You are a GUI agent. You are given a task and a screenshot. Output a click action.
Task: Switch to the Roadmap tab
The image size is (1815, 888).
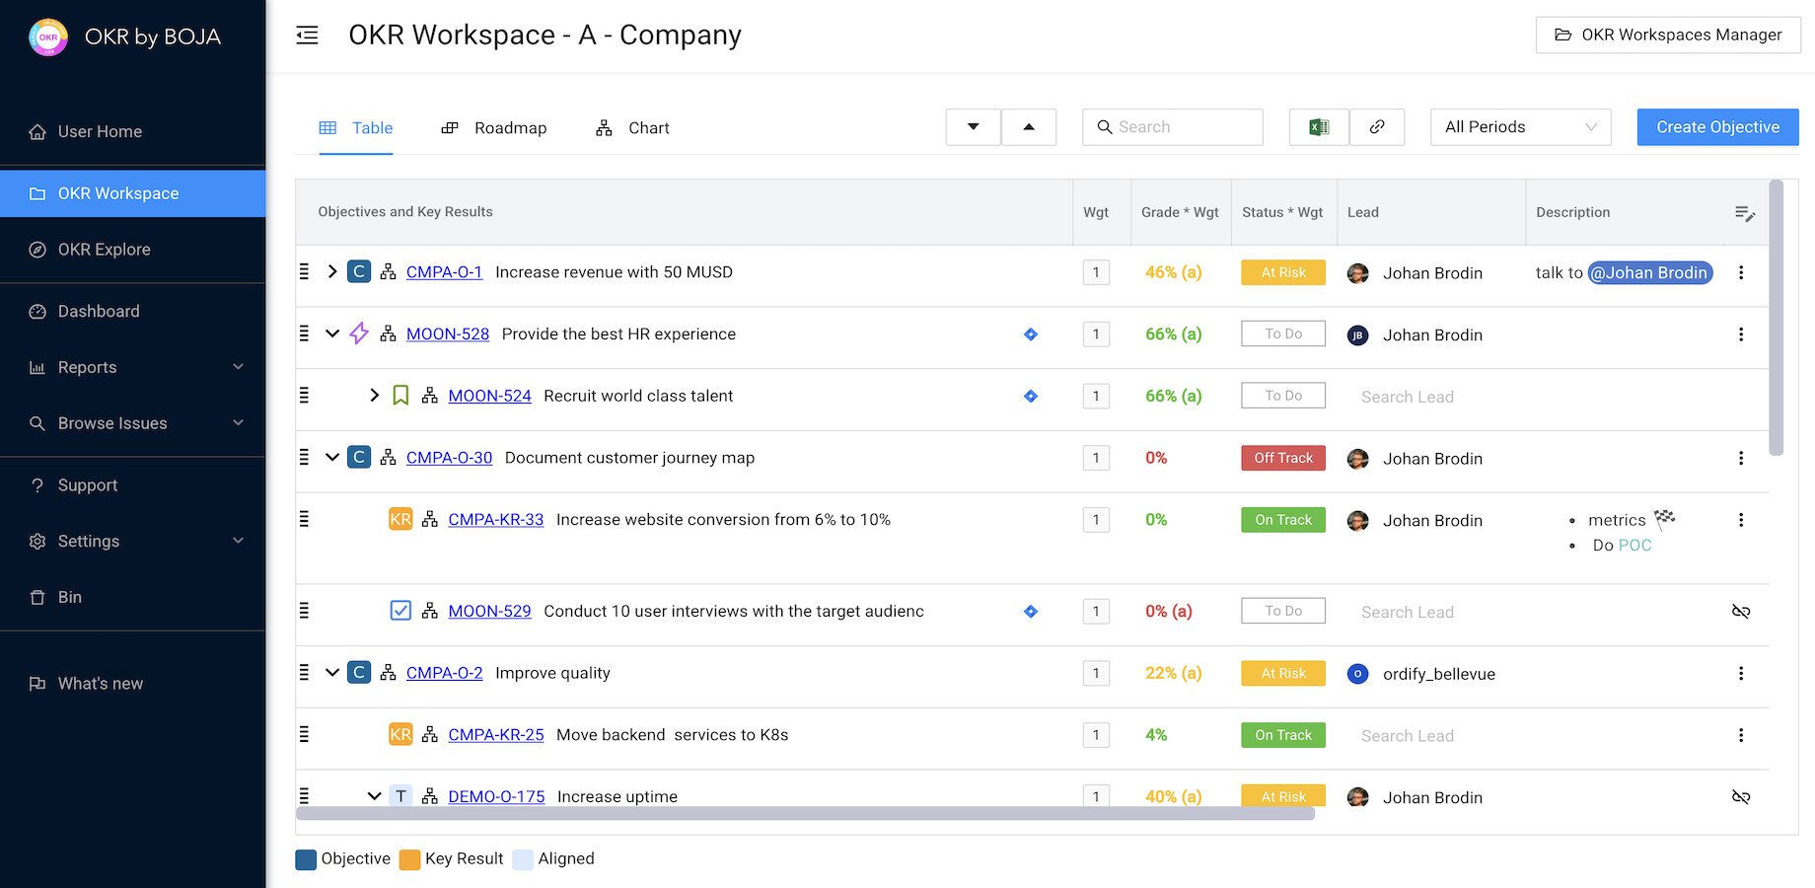[x=494, y=128]
